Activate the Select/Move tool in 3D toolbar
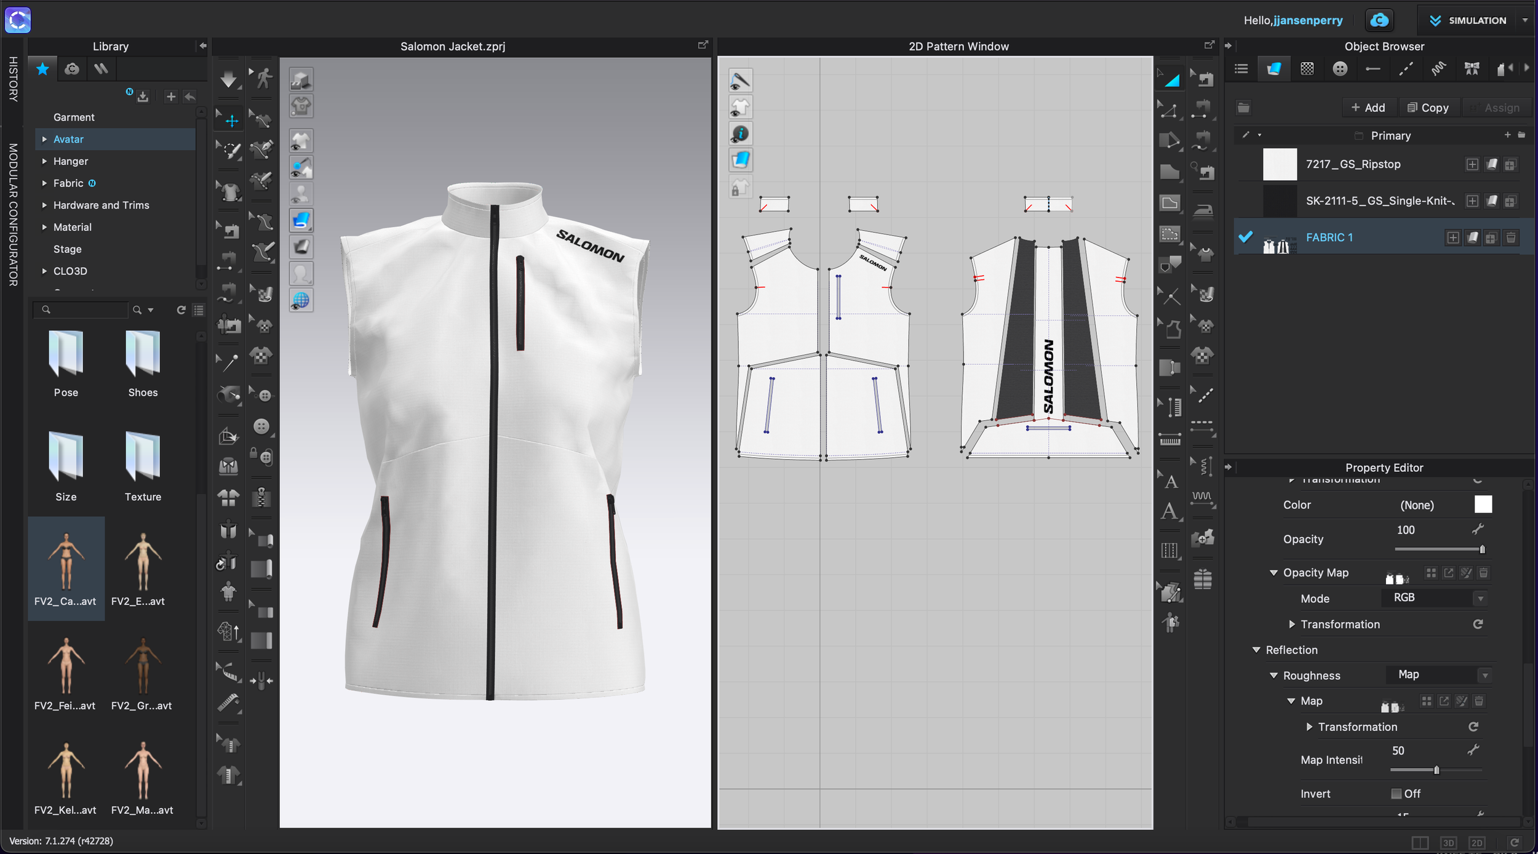 [231, 121]
